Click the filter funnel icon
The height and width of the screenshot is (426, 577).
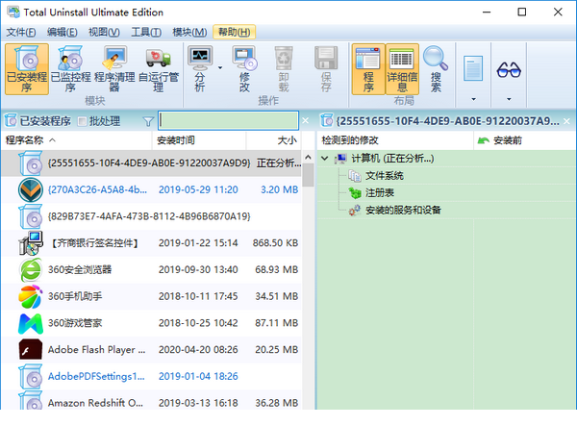pyautogui.click(x=148, y=121)
